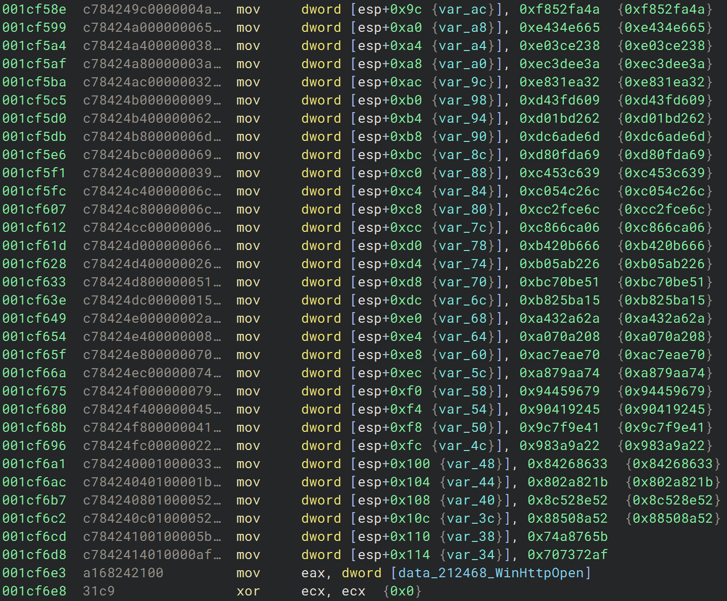Click address 001cf5d0

tap(34, 118)
